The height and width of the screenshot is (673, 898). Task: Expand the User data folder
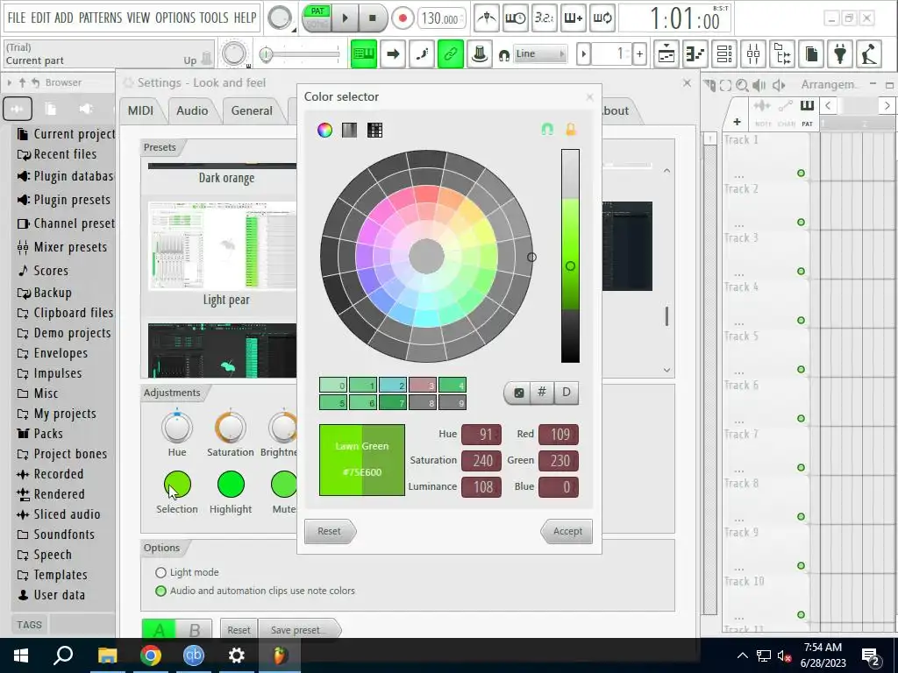click(51, 595)
